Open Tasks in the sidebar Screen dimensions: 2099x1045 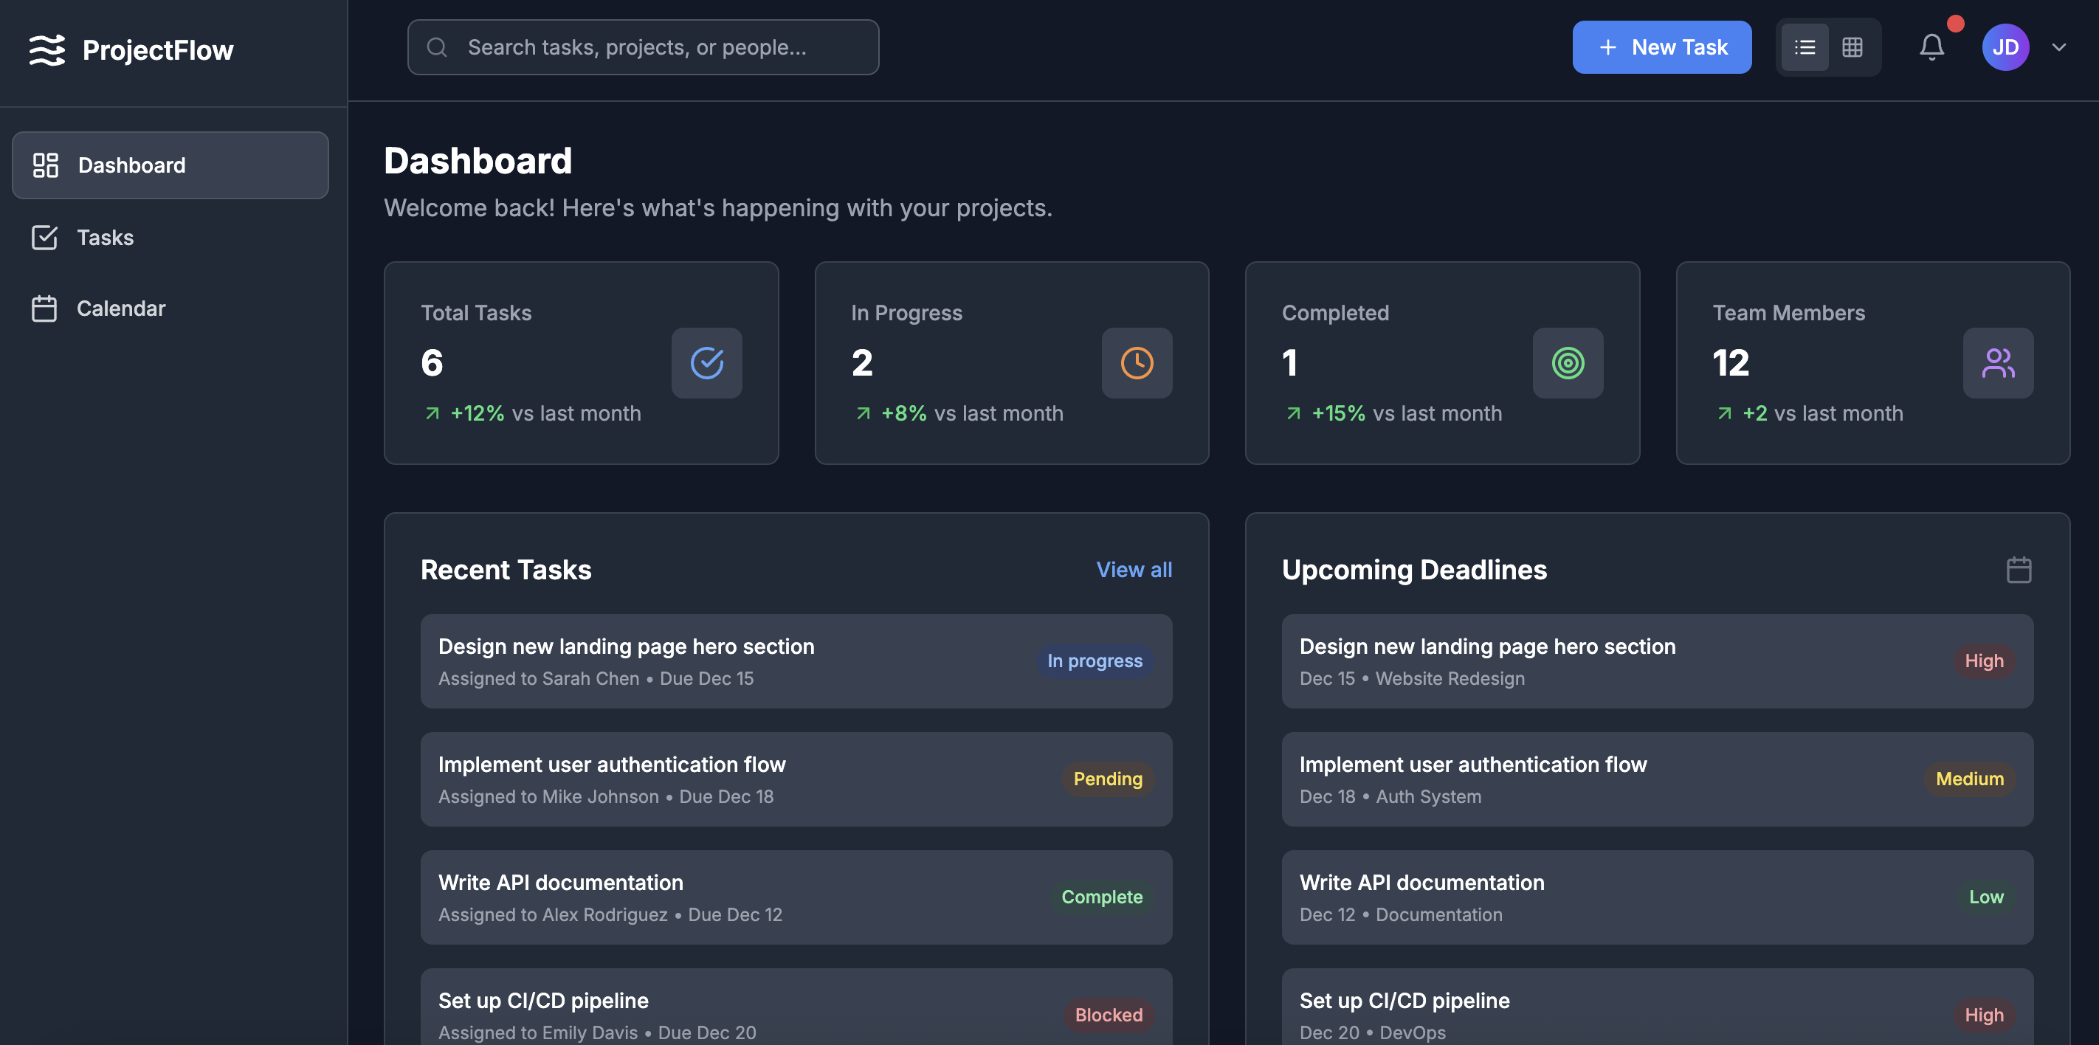105,238
